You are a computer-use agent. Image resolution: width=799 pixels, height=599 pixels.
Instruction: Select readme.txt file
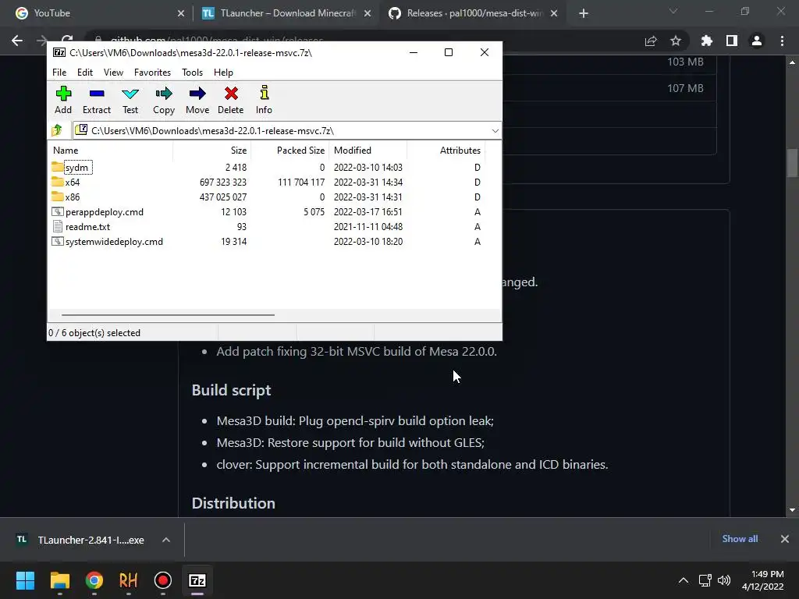point(81,227)
